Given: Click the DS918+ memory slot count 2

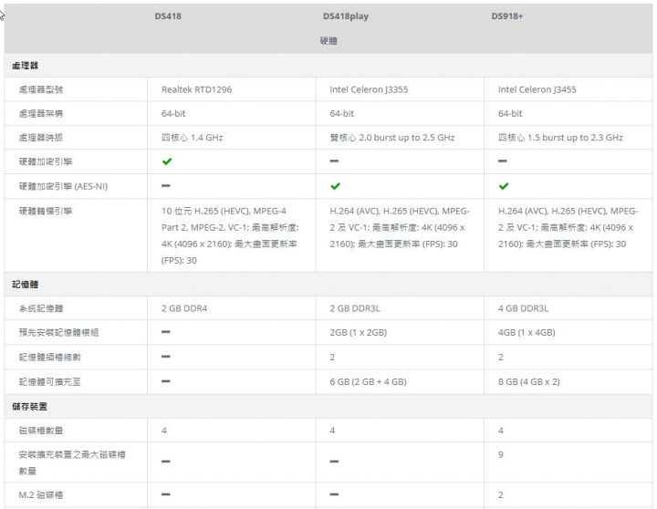Looking at the screenshot, I should pos(501,357).
